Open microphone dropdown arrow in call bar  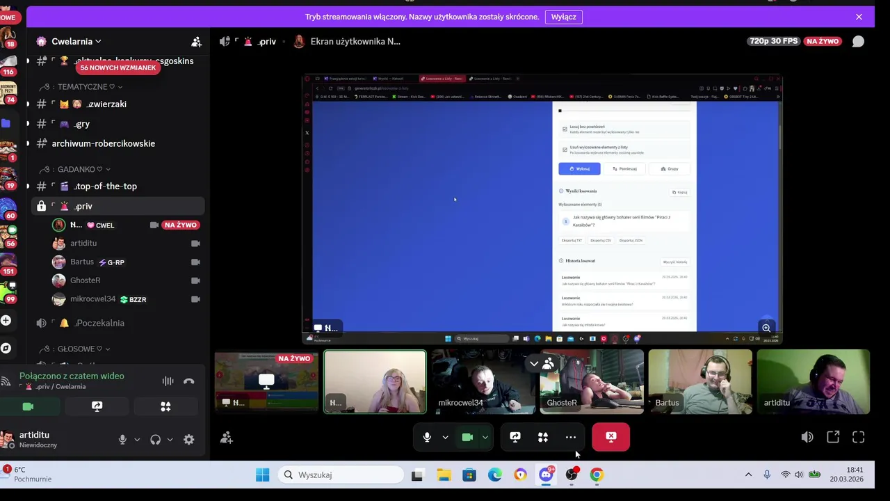pyautogui.click(x=445, y=437)
